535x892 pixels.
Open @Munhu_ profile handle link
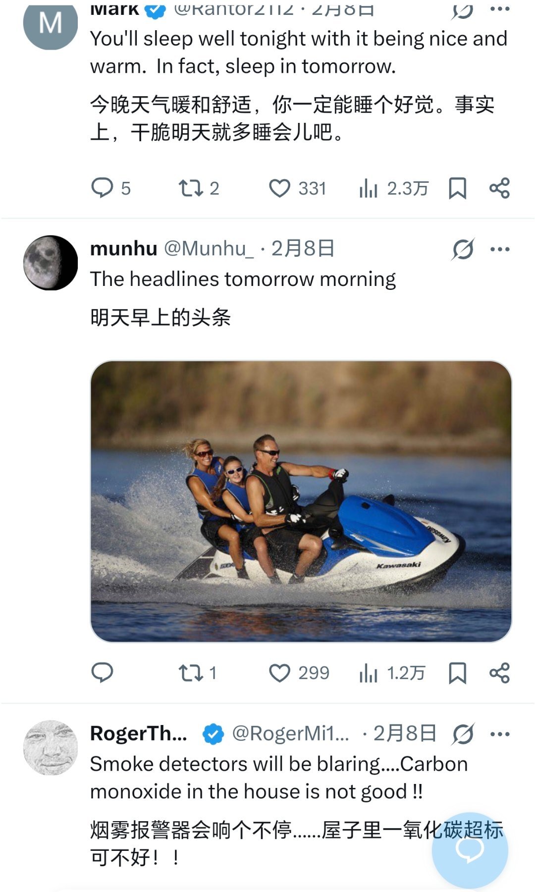click(208, 249)
